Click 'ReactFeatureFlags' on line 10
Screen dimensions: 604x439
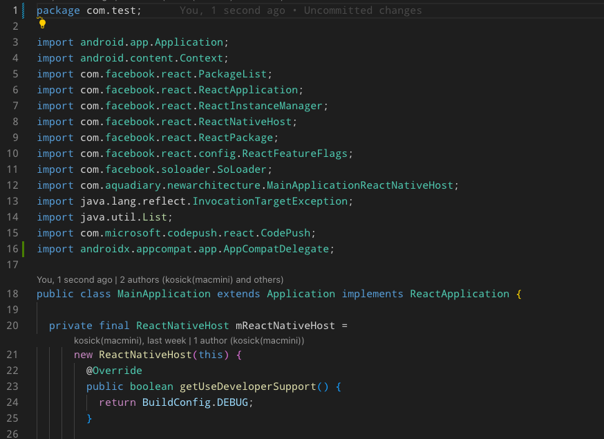(x=294, y=153)
